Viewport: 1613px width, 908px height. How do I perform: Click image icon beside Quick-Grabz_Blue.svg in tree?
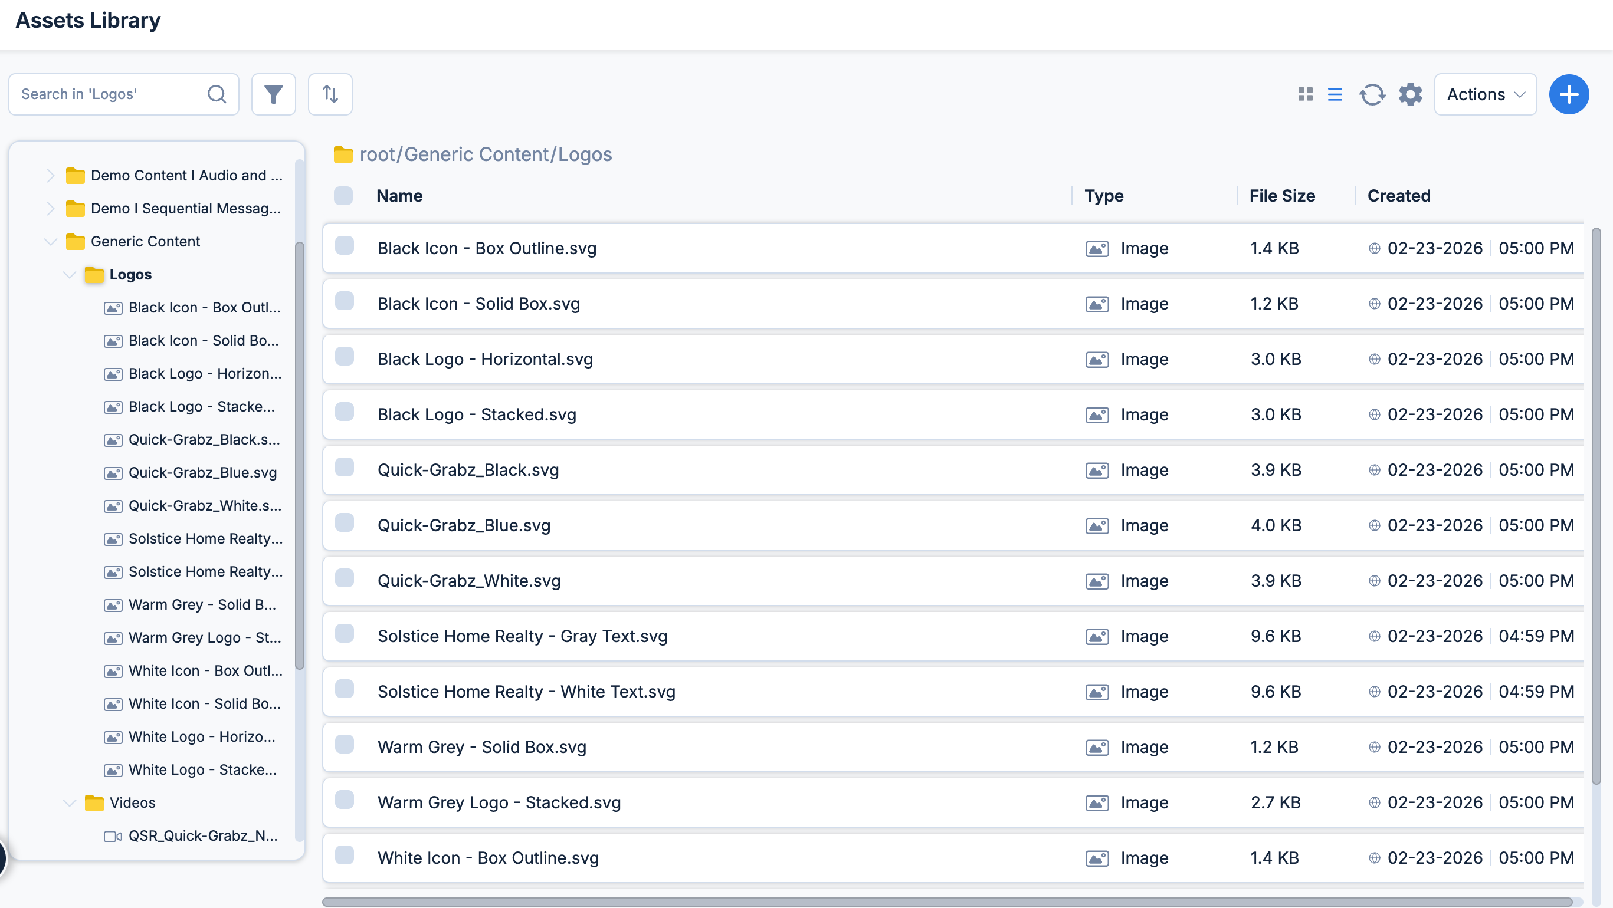113,473
